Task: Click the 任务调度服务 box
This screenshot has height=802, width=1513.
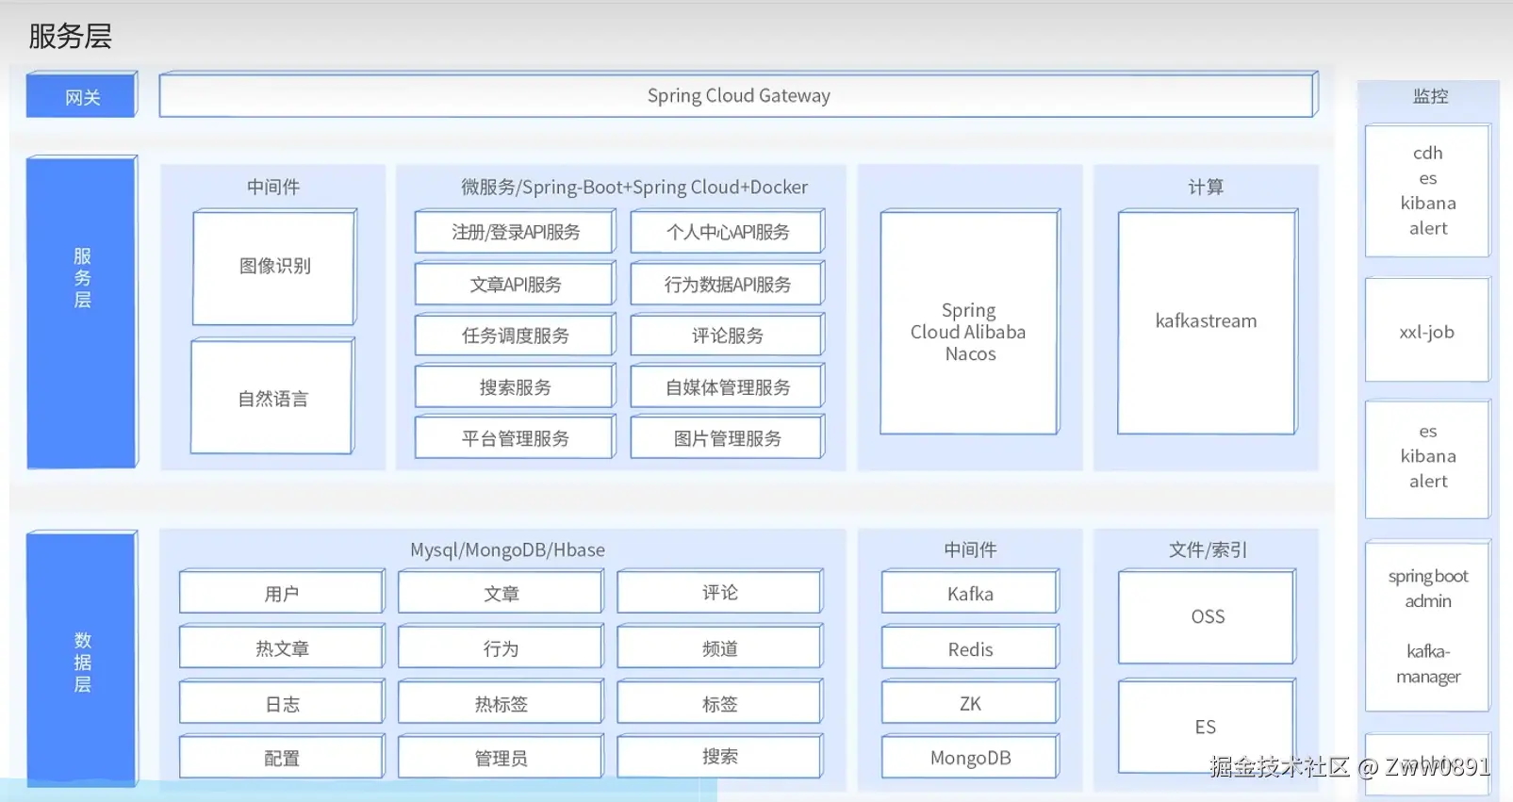Action: 515,335
